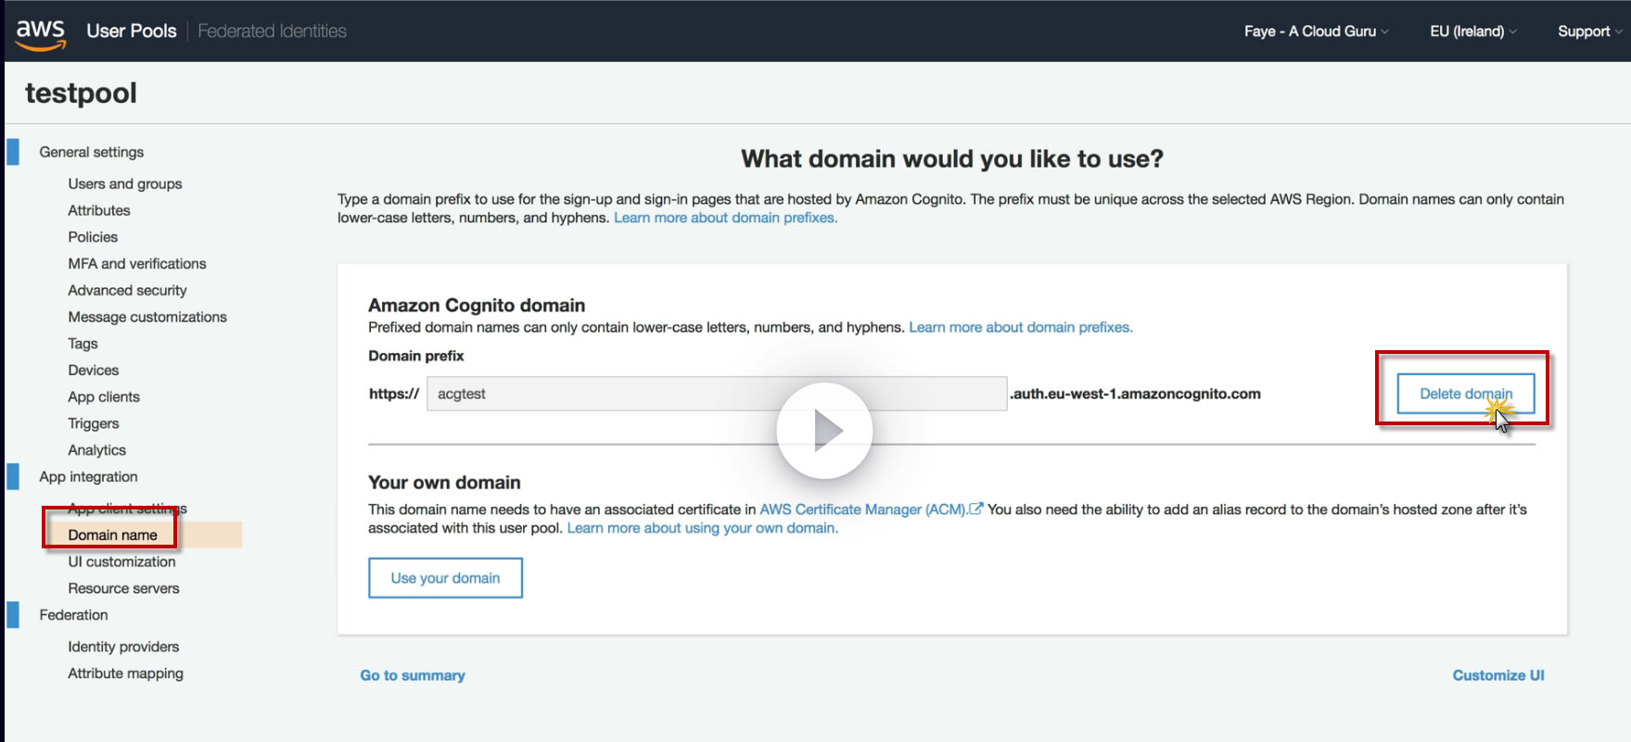Expand the EU (Ireland) region dropdown
Image resolution: width=1631 pixels, height=742 pixels.
pos(1473,31)
